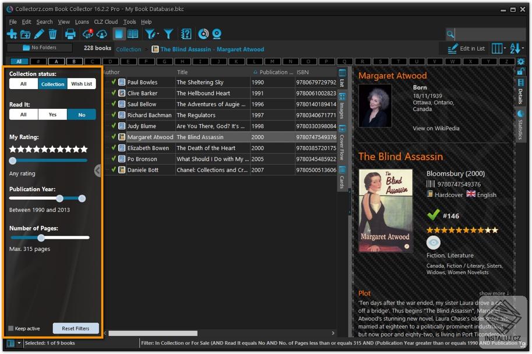Screen dimensions: 532x354
Task: Click the CLZ Cloud sync icon
Action: (88, 34)
